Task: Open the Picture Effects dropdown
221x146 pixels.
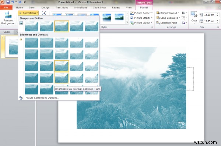Action: [x=141, y=18]
